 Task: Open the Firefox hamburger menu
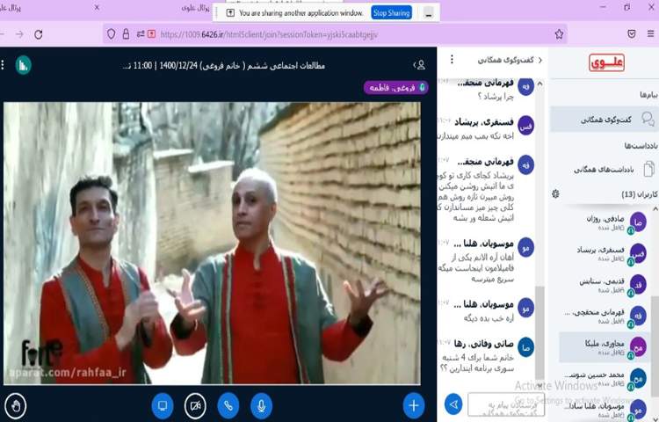coord(650,34)
